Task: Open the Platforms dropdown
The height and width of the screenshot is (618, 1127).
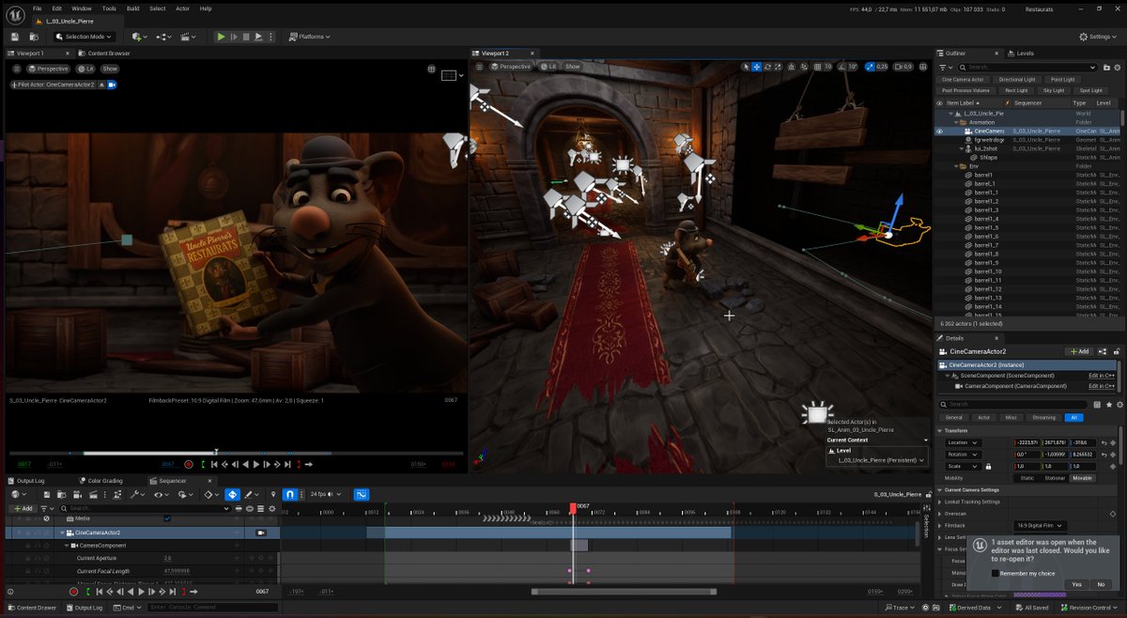Action: click(309, 37)
